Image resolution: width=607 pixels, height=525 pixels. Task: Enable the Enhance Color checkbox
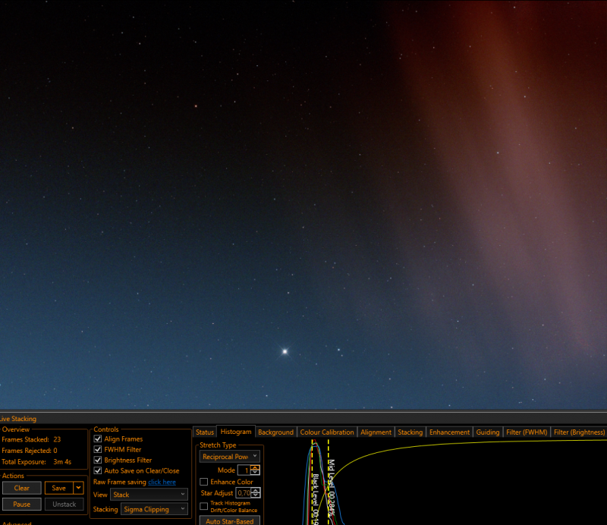pyautogui.click(x=203, y=482)
